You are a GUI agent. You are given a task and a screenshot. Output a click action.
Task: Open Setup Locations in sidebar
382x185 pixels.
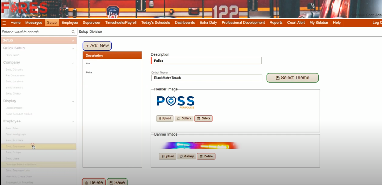[x=14, y=81]
